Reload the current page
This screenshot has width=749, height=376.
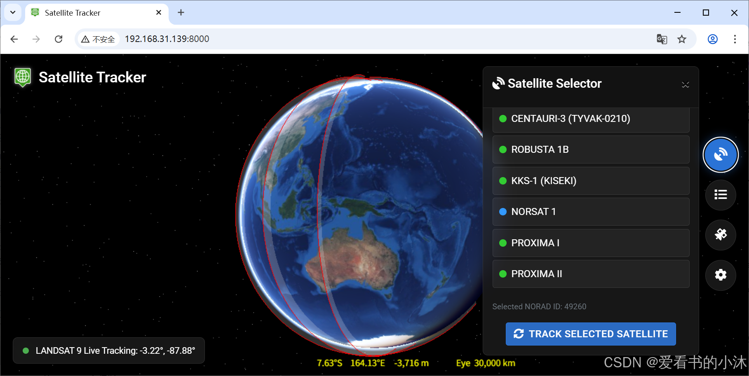coord(59,39)
